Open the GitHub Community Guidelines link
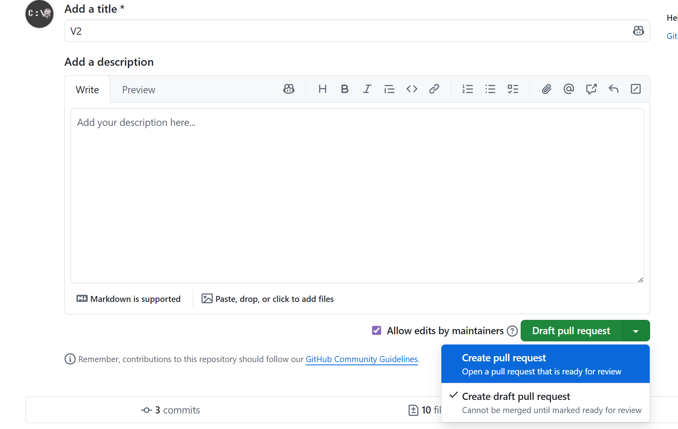This screenshot has height=429, width=678. click(361, 359)
